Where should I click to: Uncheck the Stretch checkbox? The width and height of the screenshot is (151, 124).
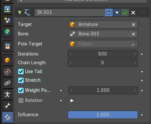[21, 81]
